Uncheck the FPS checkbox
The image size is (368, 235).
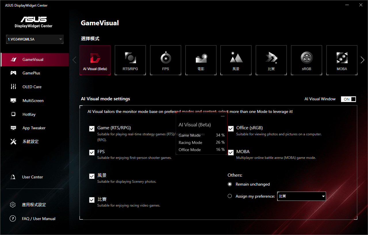[92, 152]
